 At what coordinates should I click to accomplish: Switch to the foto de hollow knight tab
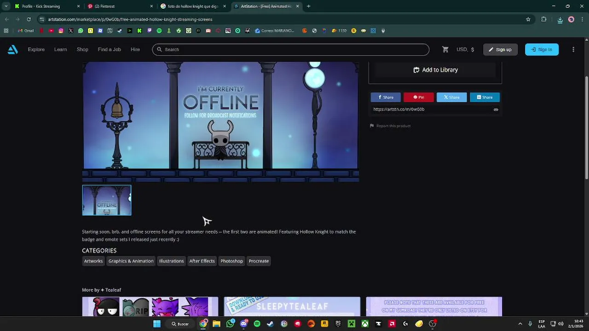(x=193, y=6)
